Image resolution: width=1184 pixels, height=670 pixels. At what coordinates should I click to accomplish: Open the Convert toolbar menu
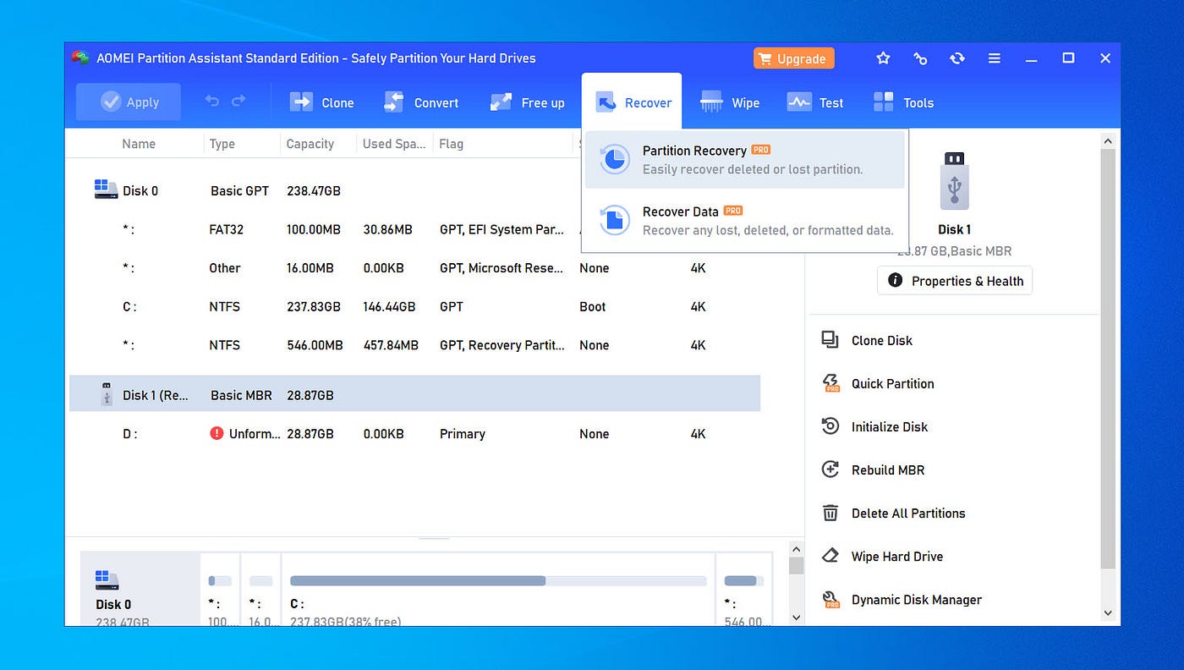(421, 102)
